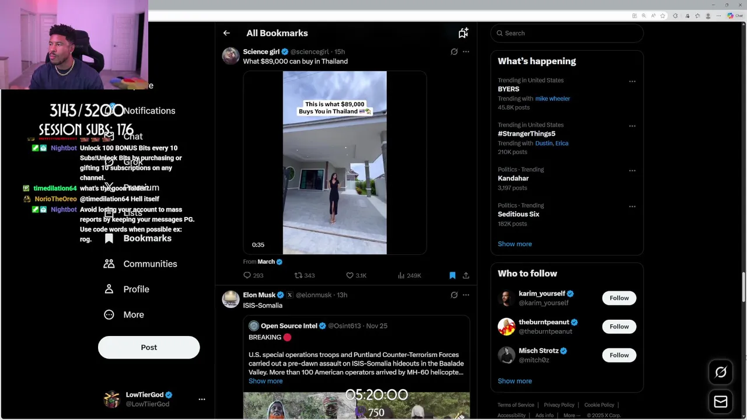Open Communities in sidebar
Image resolution: width=747 pixels, height=420 pixels.
click(x=140, y=264)
